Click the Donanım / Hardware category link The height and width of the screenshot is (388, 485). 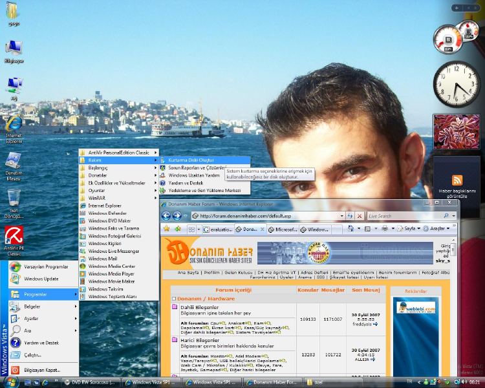point(206,299)
